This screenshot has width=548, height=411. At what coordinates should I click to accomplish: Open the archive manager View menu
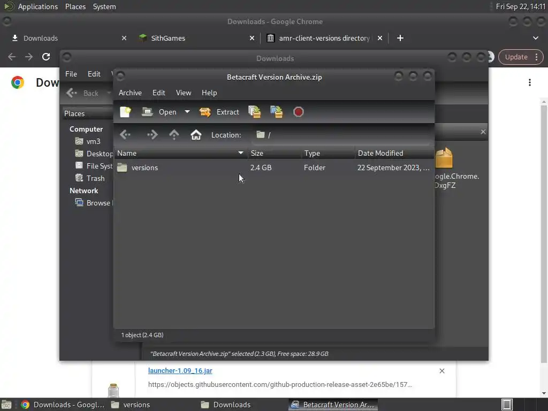point(184,93)
